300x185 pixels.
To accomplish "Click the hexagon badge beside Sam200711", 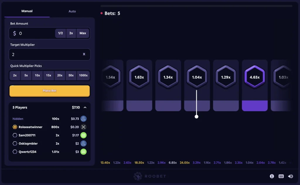I will tap(15, 135).
